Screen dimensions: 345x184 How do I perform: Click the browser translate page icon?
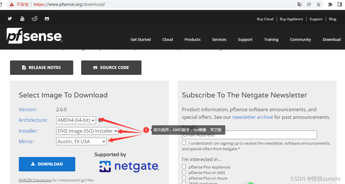(299, 4)
